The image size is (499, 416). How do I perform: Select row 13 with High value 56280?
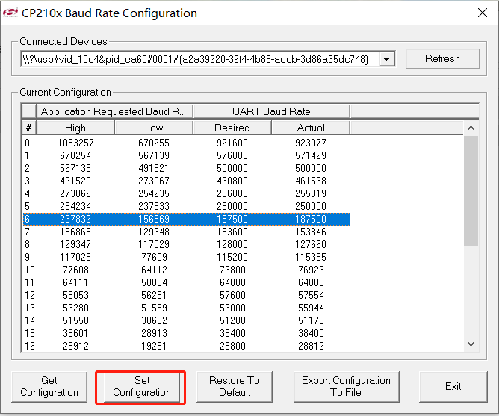pyautogui.click(x=187, y=308)
